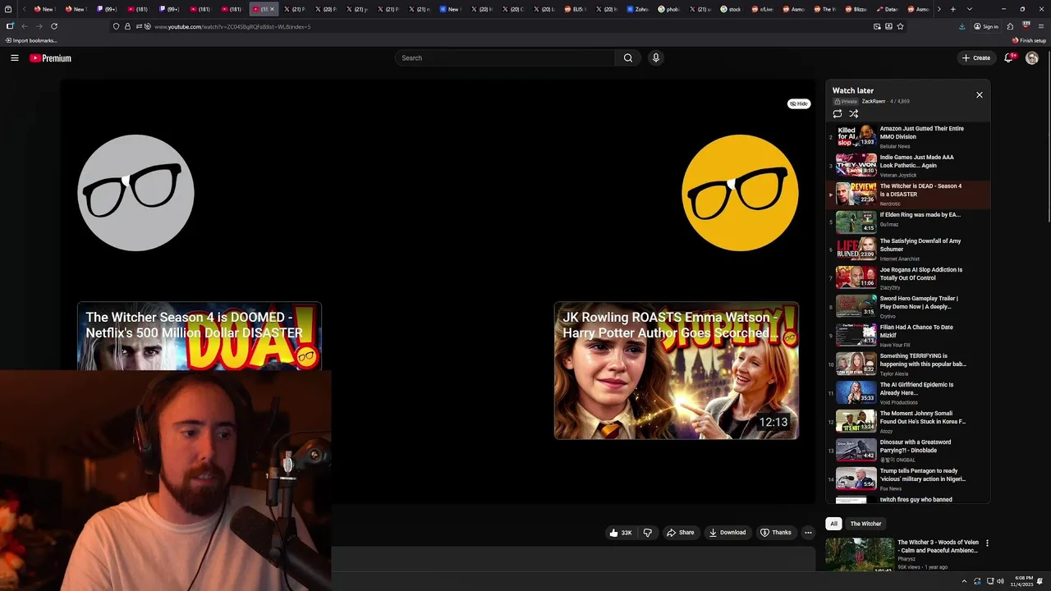Open the YouTube hamburger guide menu
This screenshot has height=591, width=1051.
pyautogui.click(x=15, y=58)
